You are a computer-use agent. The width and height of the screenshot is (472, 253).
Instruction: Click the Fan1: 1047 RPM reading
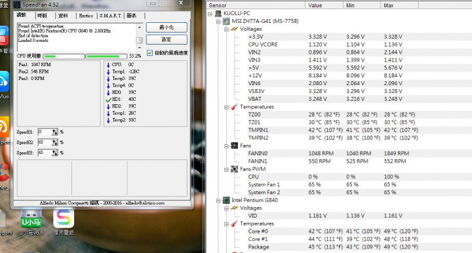(35, 65)
